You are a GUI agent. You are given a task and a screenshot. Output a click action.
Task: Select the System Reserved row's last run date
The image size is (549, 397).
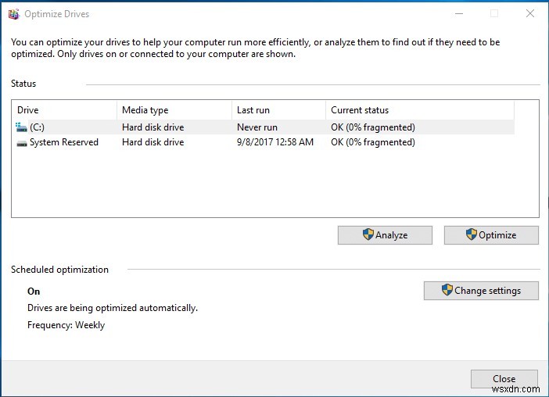point(274,142)
